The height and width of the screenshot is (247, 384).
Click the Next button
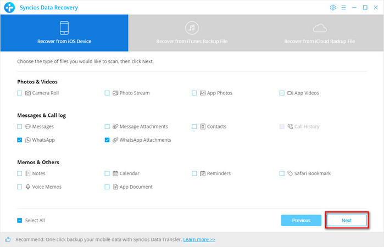[347, 220]
